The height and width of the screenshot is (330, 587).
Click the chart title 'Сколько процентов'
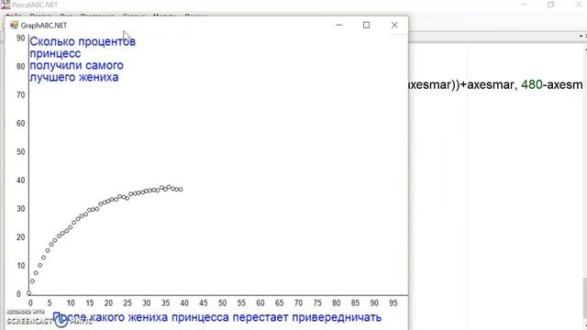83,41
